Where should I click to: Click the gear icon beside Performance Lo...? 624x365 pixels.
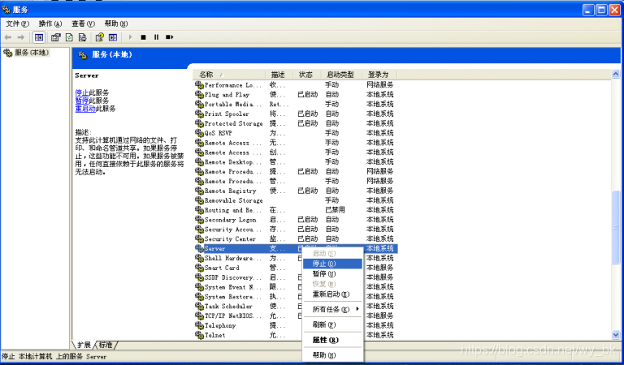click(199, 85)
